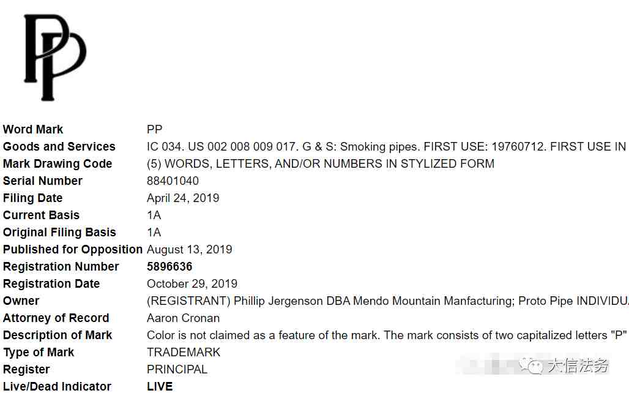Viewport: 629px width, 393px height.
Task: Click the TRADEMARK type value
Action: click(184, 353)
